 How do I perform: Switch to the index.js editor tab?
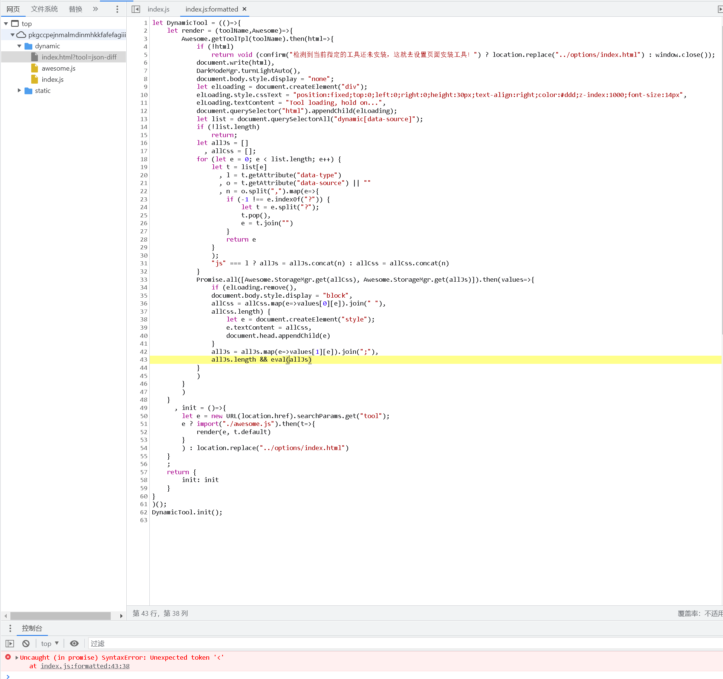(x=158, y=9)
